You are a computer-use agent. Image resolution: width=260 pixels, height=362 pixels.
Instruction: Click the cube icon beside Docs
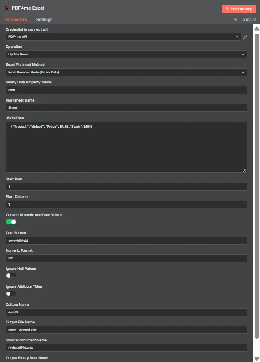[x=235, y=20]
